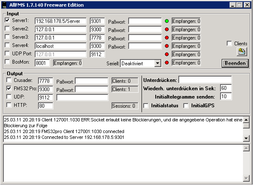The width and height of the screenshot is (253, 185).
Task: Click the HTTP port field showing 80
Action: click(x=46, y=106)
